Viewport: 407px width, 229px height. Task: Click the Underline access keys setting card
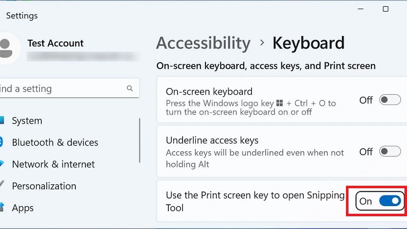point(254,152)
